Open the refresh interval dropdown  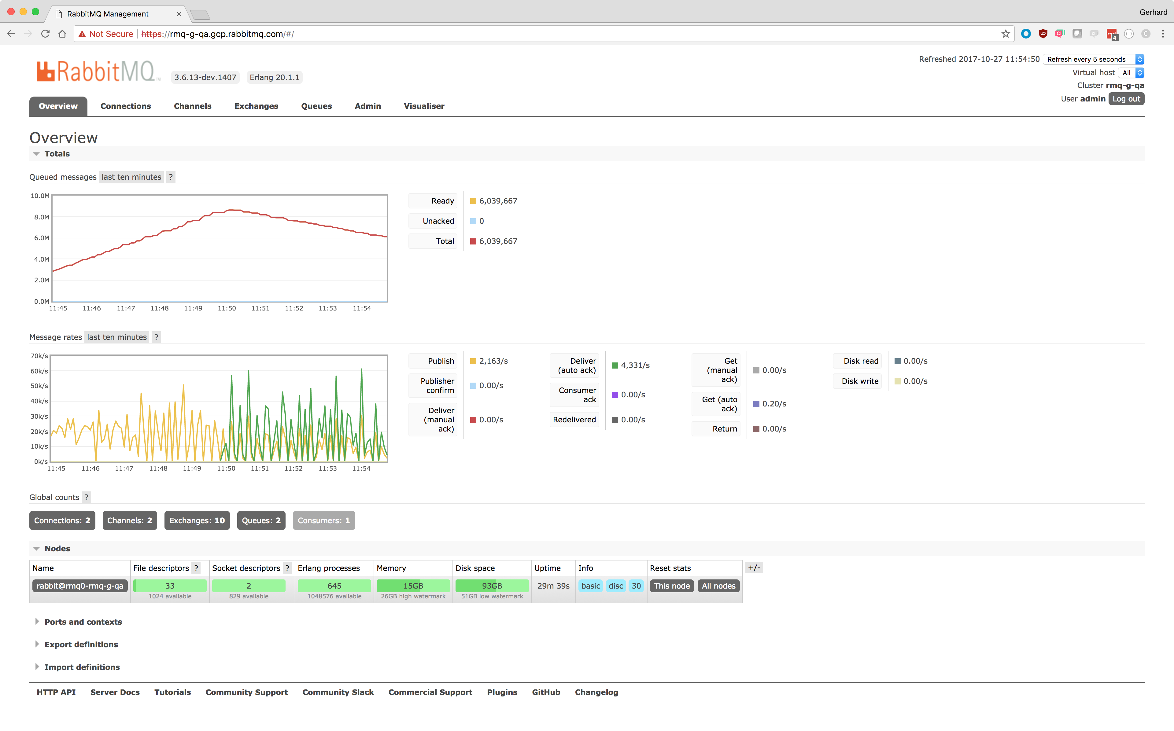tap(1094, 60)
